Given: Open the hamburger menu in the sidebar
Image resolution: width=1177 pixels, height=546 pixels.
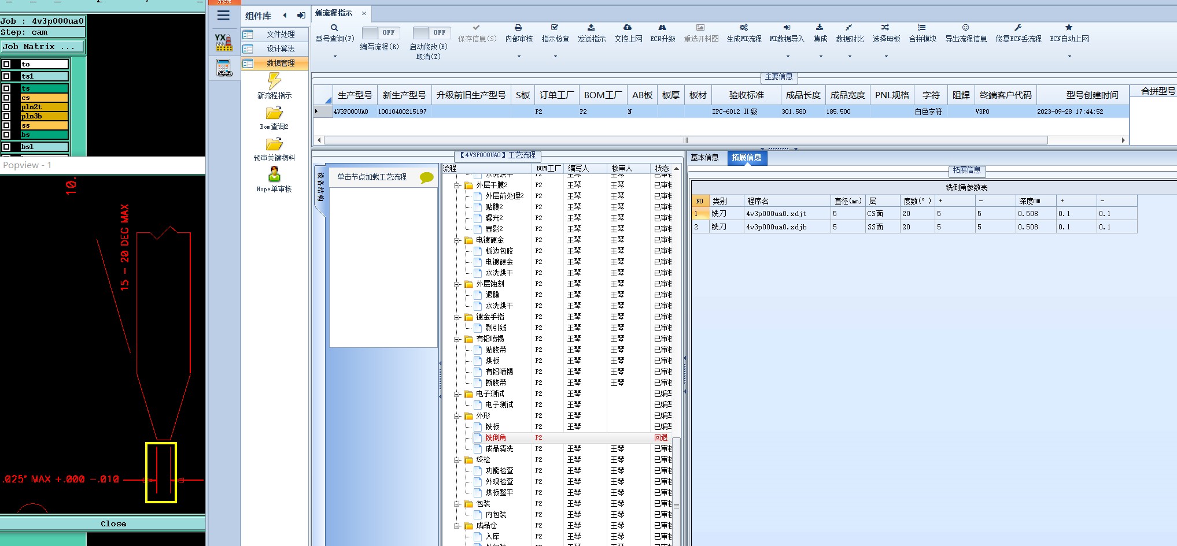Looking at the screenshot, I should tap(223, 16).
